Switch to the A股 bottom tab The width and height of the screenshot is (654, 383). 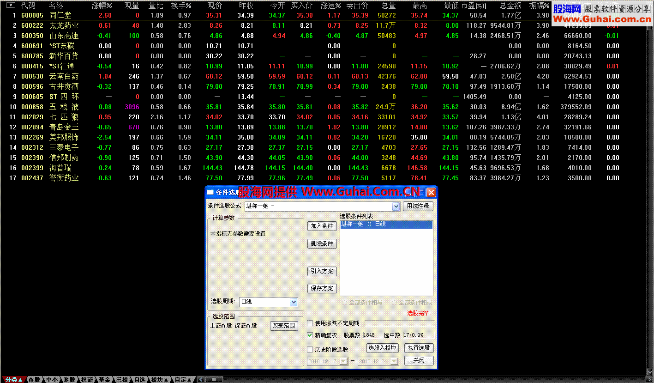tap(34, 379)
